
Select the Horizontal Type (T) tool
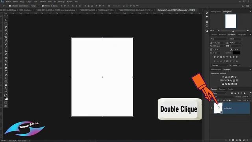pos(6,71)
